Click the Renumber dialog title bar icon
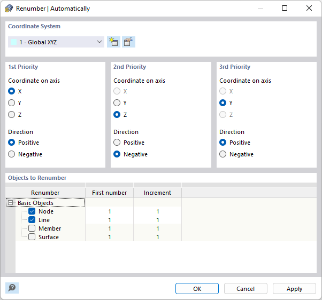Image resolution: width=322 pixels, height=300 pixels. coord(9,9)
